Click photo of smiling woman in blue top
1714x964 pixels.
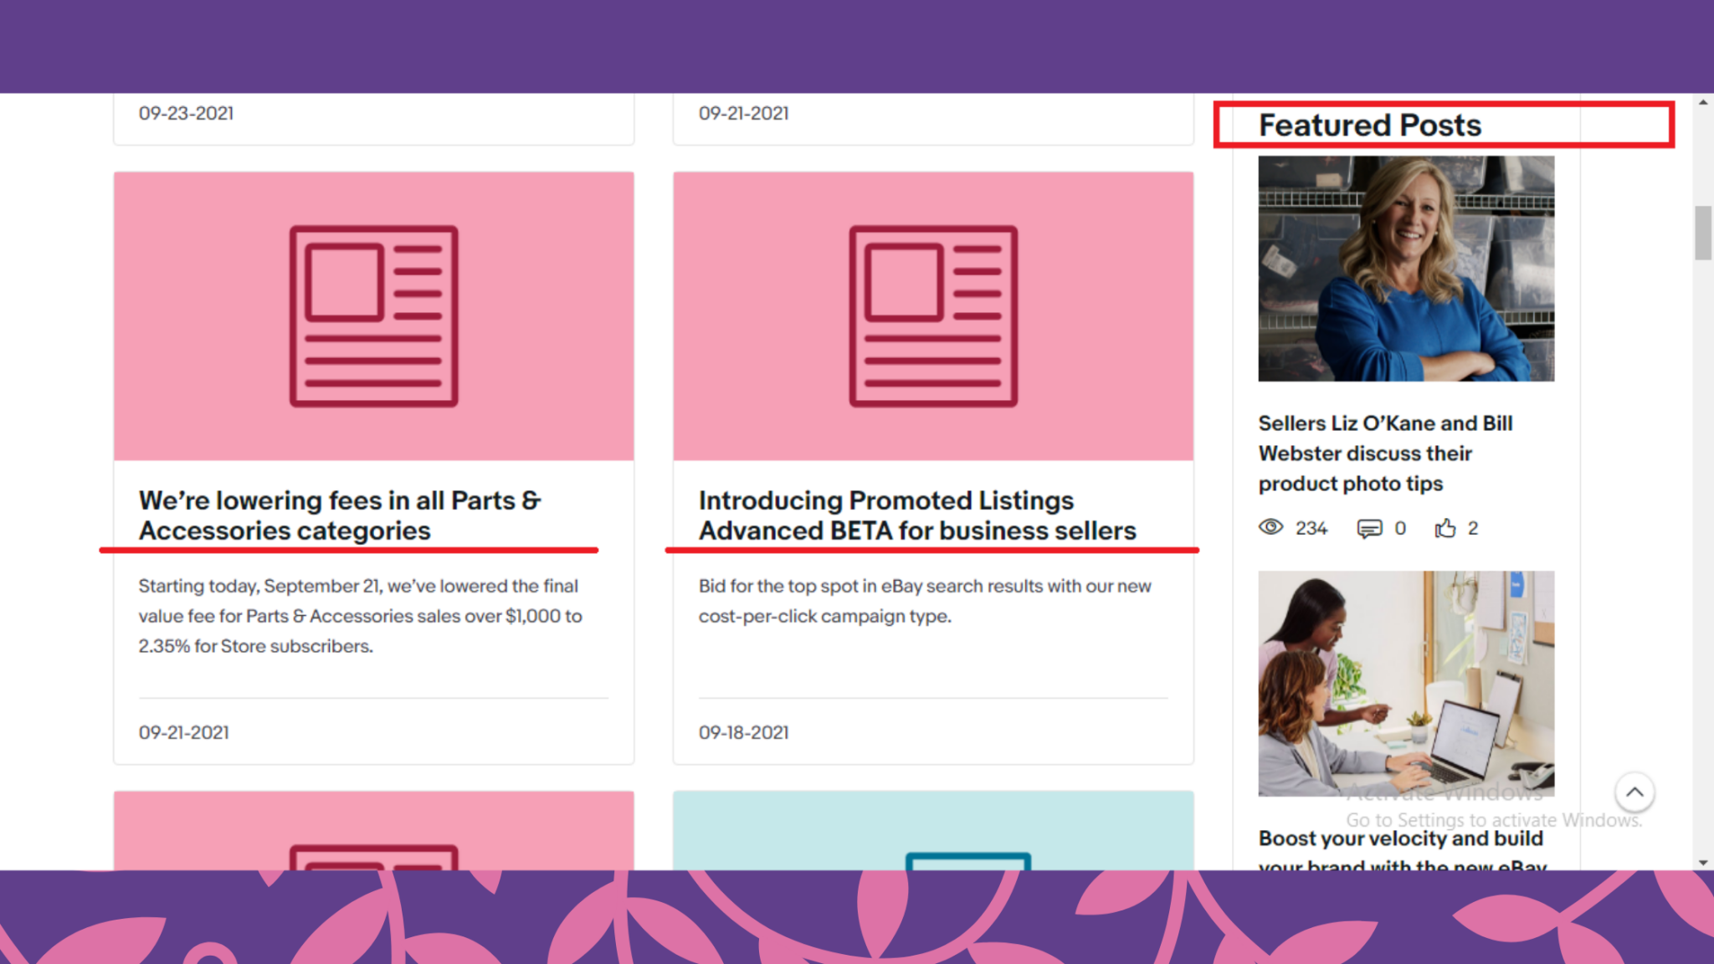(x=1406, y=269)
